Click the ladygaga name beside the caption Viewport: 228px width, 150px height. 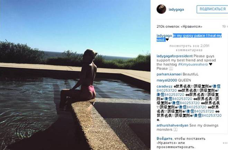(x=164, y=36)
